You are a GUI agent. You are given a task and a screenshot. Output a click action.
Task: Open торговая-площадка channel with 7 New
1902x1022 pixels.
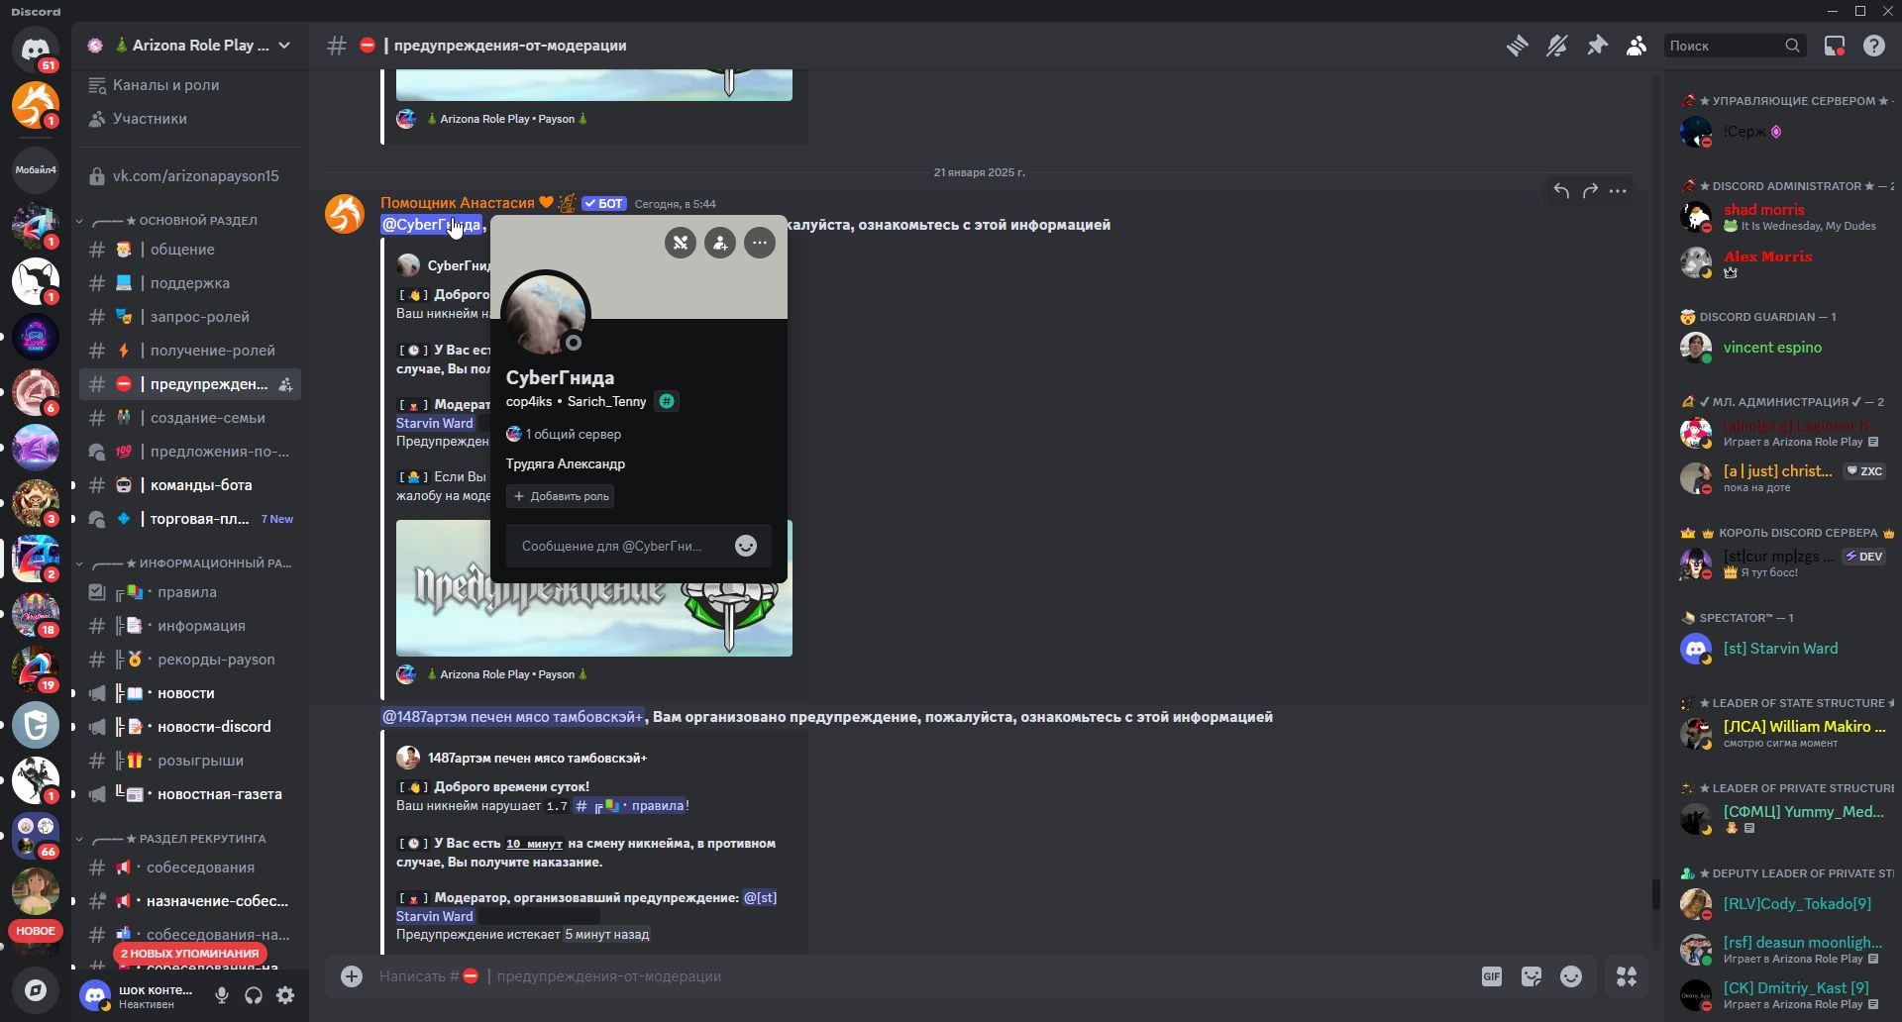189,519
